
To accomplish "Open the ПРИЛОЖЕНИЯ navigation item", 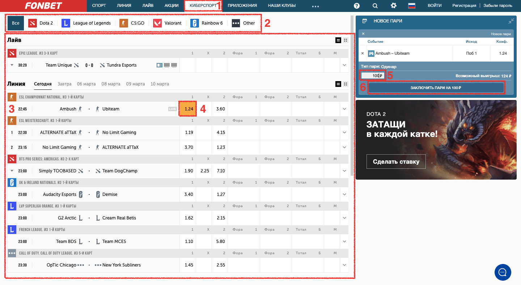I will [242, 5].
